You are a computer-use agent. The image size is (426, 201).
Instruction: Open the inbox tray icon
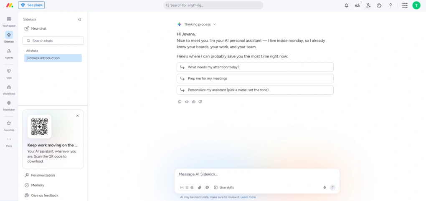click(x=358, y=5)
